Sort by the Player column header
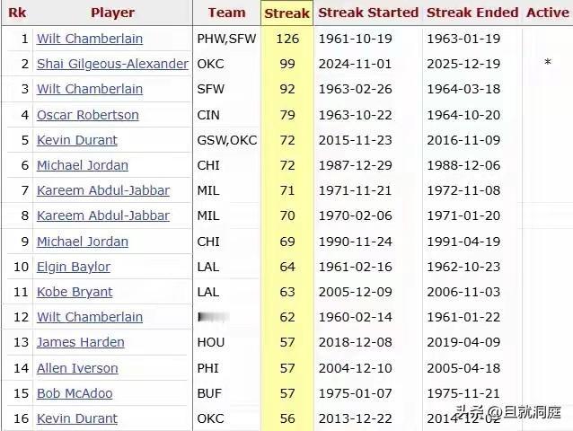This screenshot has height=431, width=573. 112,13
